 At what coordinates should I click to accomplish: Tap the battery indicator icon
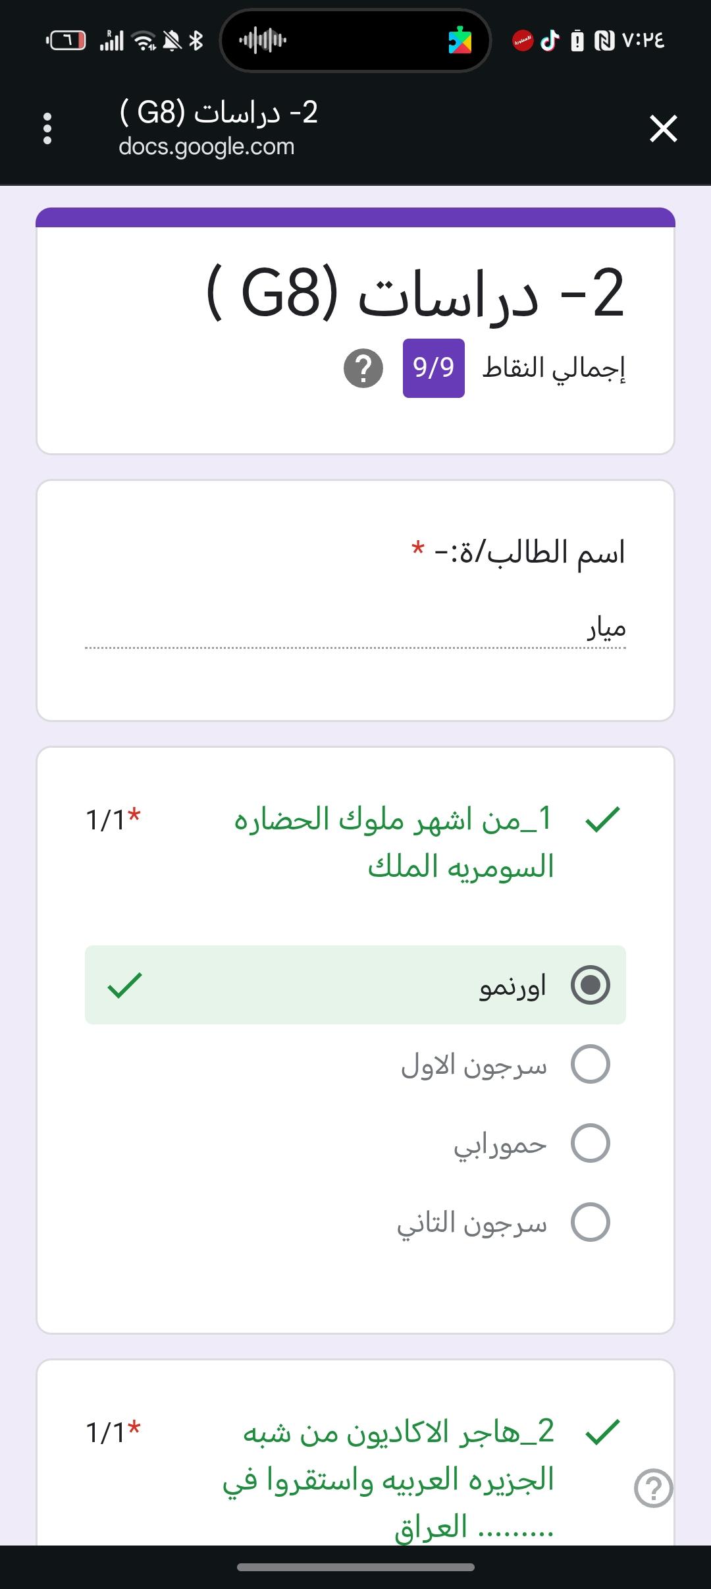(x=66, y=41)
